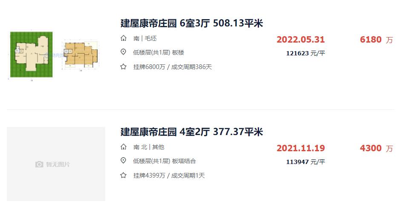Click the 121623 元/平 unit price

click(x=305, y=53)
